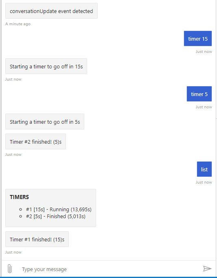
Task: Click 'Starting a timer to go off in 15s' message
Action: pyautogui.click(x=46, y=66)
